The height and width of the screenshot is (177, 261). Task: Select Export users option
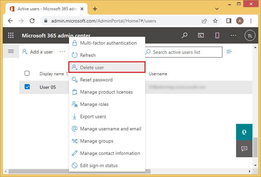107,117
